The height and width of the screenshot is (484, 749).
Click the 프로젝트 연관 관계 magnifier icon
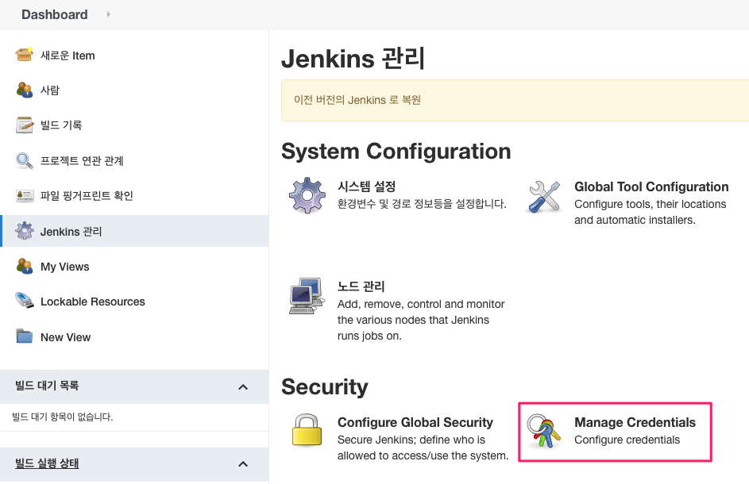[x=25, y=160]
